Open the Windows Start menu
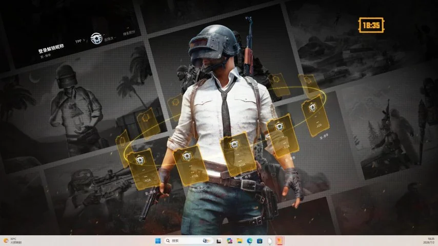Viewport: 438px width, 246px height. tap(158, 241)
